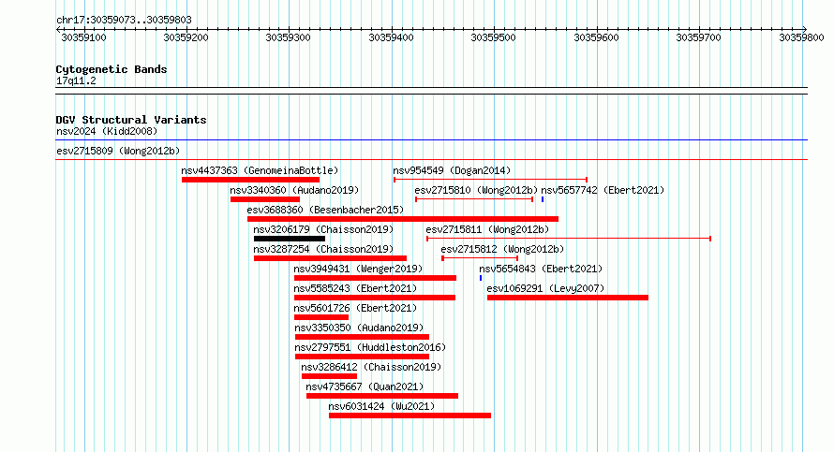The image size is (834, 452).
Task: Click the blue marker under nsv5654843
Action: tap(481, 278)
